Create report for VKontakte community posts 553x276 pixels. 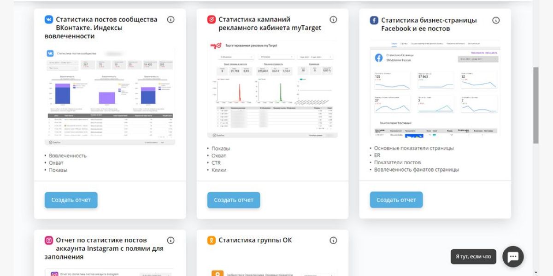point(71,200)
